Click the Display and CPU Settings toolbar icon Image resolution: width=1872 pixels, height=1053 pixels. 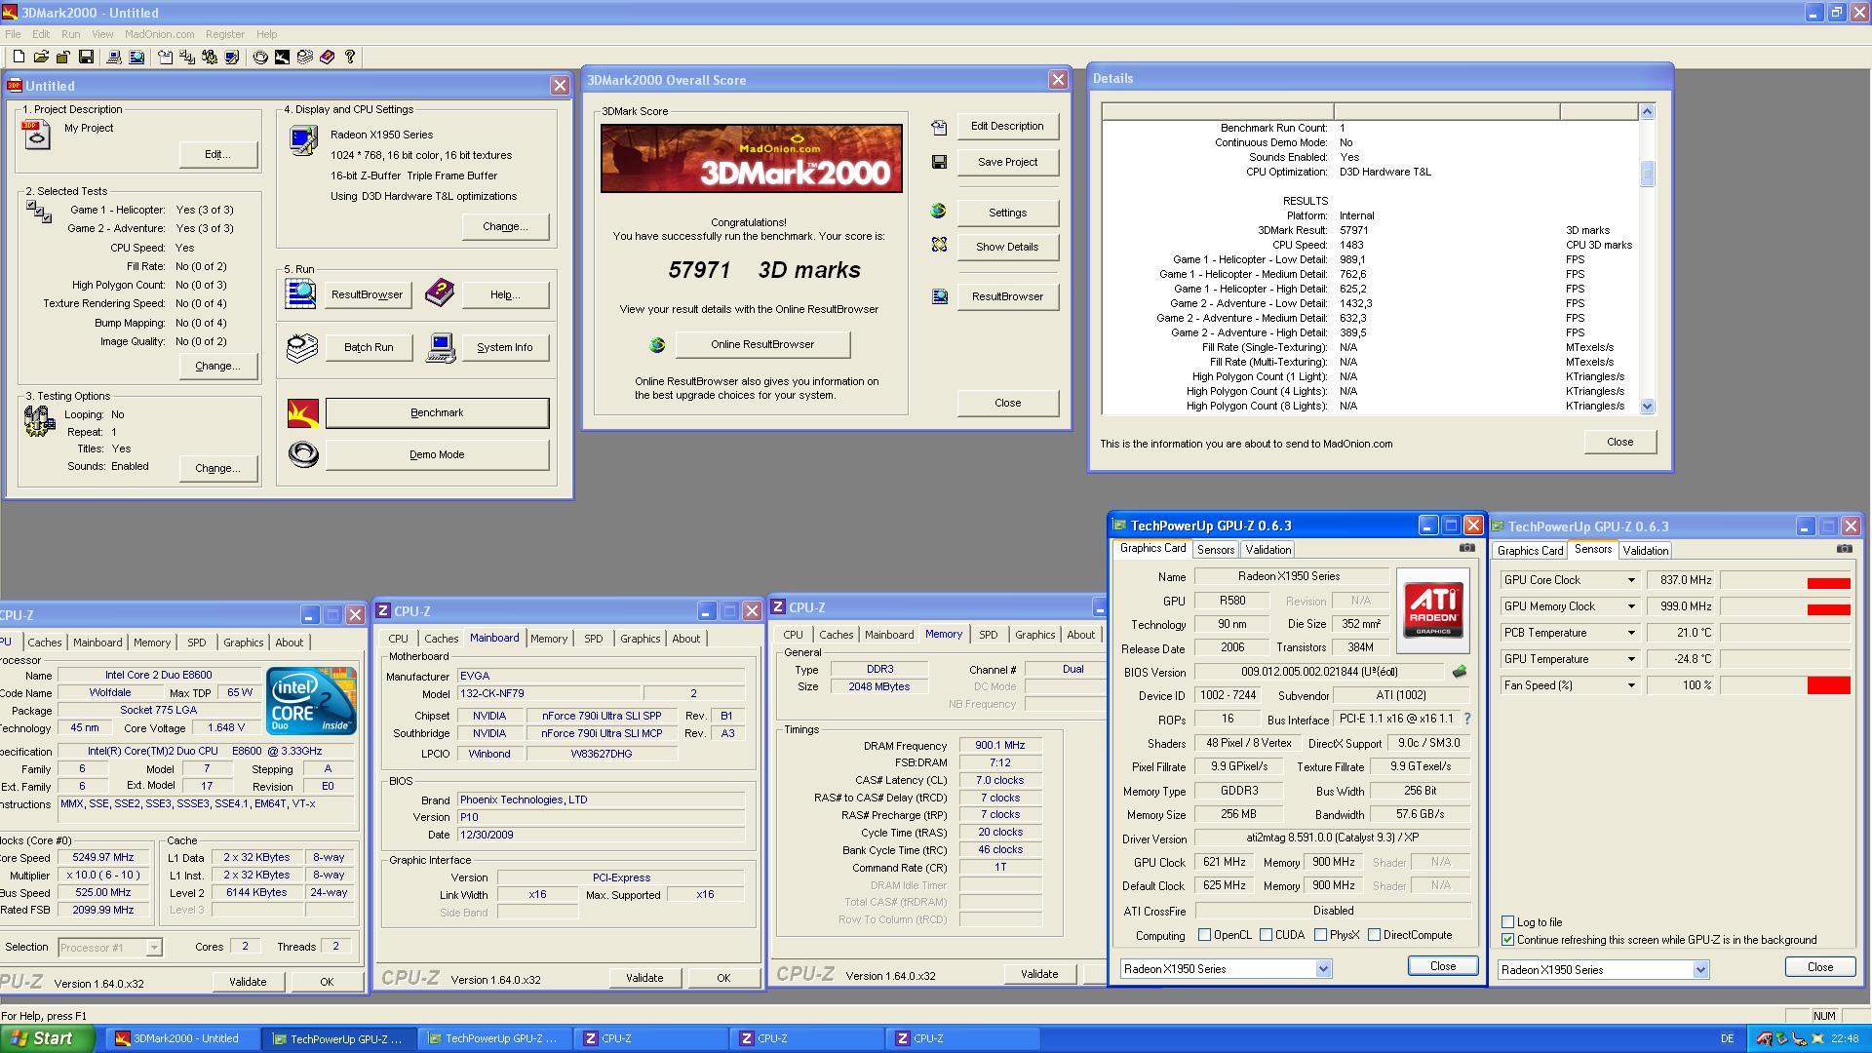click(x=232, y=58)
